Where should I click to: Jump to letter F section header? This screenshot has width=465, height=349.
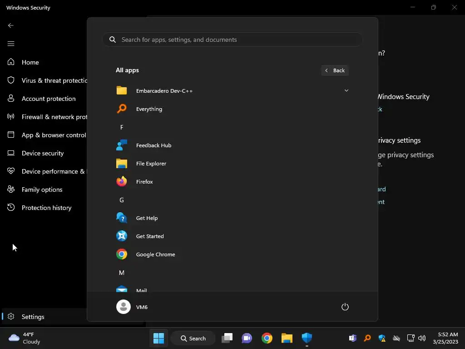coord(122,127)
